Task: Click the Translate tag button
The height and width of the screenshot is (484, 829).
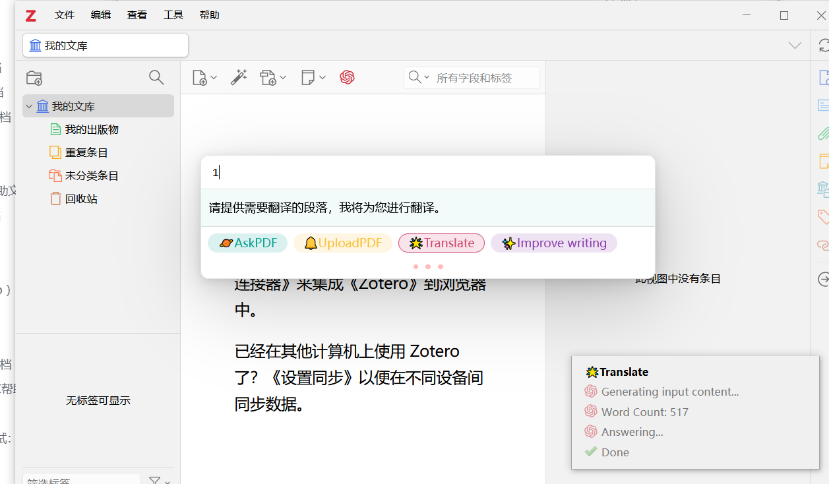Action: point(441,243)
